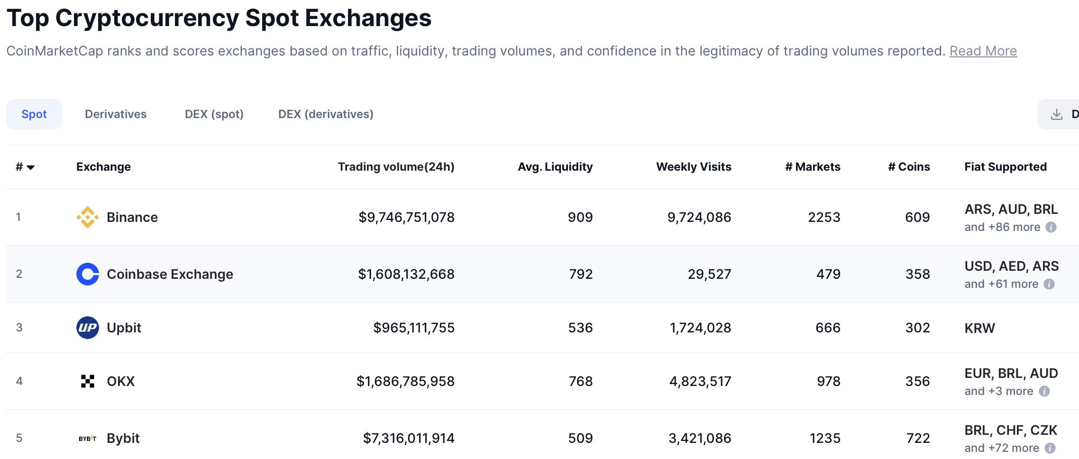
Task: Switch to the Derivatives tab
Action: point(115,114)
